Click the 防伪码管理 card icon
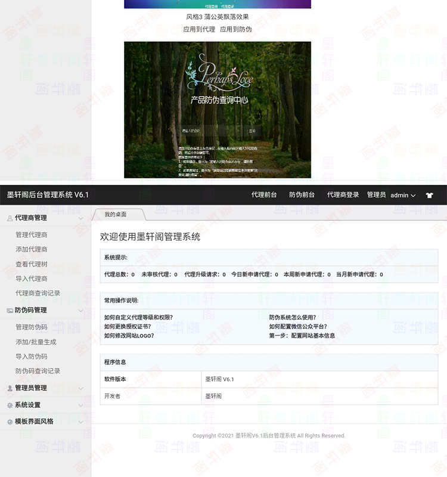This screenshot has width=447, height=477. click(10, 310)
